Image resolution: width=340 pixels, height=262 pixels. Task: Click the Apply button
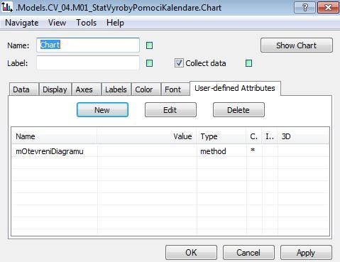(x=306, y=253)
